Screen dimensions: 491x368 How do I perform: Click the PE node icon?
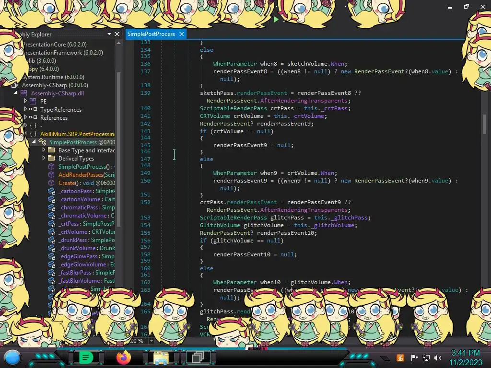[33, 101]
